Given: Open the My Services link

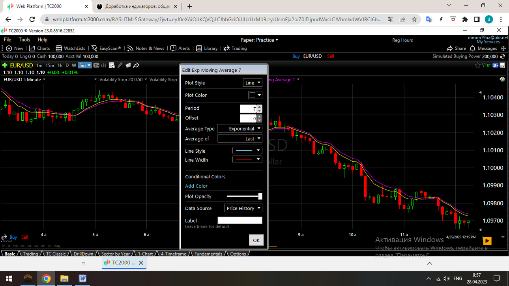Looking at the screenshot, I should [x=488, y=42].
